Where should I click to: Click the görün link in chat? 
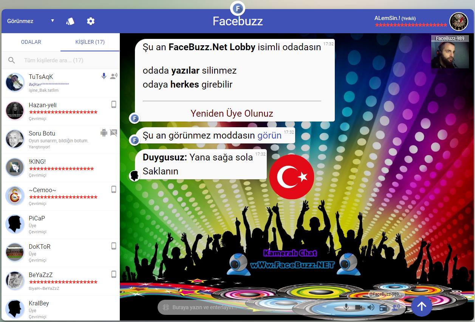(269, 136)
